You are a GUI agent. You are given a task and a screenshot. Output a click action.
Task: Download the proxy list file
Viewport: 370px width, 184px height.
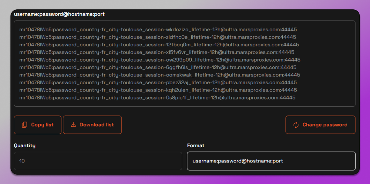click(x=92, y=125)
